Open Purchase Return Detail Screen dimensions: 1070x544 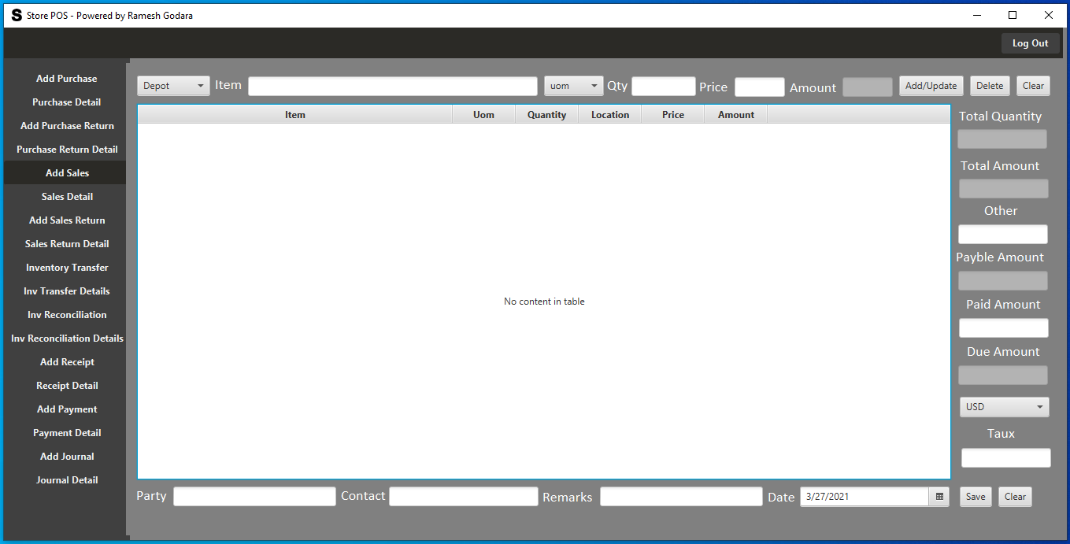click(x=67, y=150)
